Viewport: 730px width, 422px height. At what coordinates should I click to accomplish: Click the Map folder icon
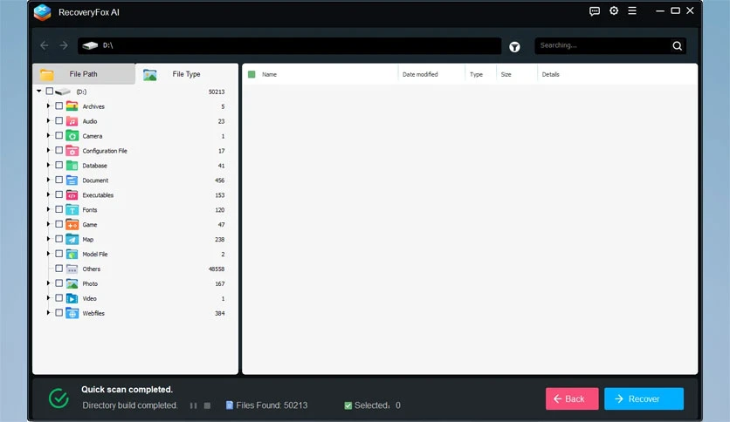[72, 239]
